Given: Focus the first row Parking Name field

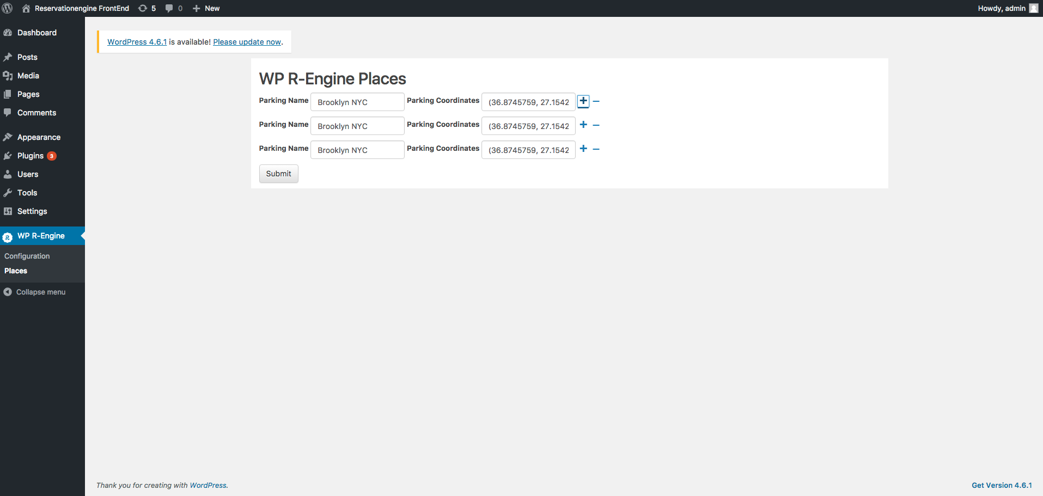Looking at the screenshot, I should (357, 102).
